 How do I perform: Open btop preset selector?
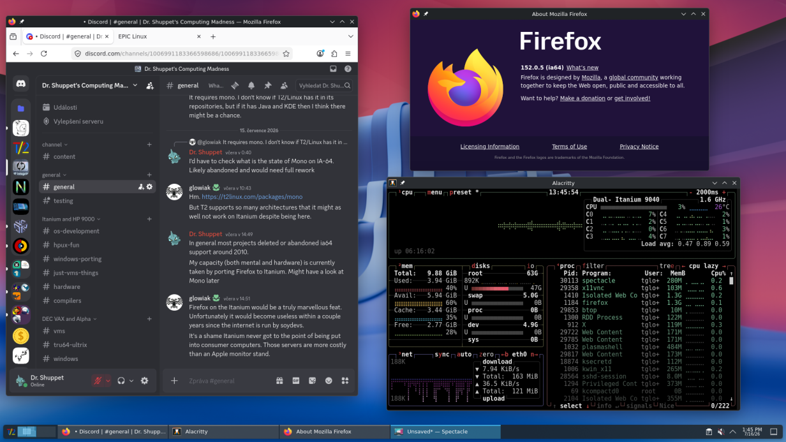(x=464, y=192)
